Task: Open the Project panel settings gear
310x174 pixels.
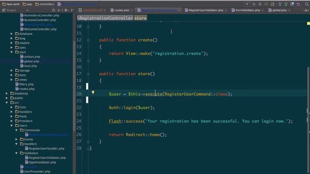Action: click(66, 10)
